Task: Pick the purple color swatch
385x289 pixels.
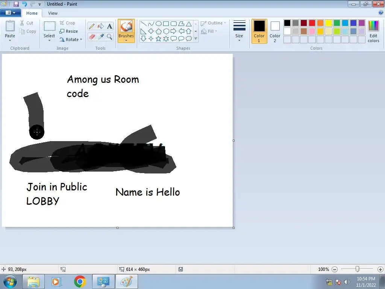Action: [361, 23]
